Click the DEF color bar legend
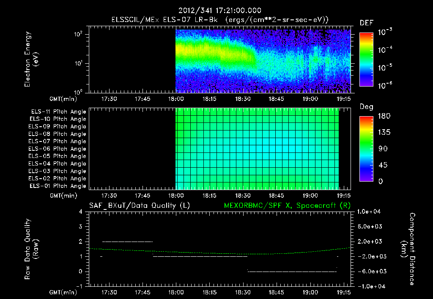Image resolution: width=433 pixels, height=299 pixels. (366, 59)
